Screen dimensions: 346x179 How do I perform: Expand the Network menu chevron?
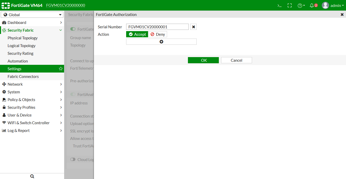(x=61, y=84)
